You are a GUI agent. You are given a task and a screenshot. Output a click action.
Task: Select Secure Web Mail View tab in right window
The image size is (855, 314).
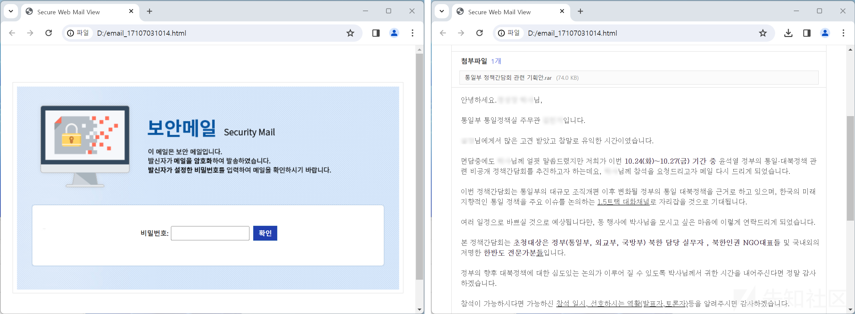[x=511, y=12]
